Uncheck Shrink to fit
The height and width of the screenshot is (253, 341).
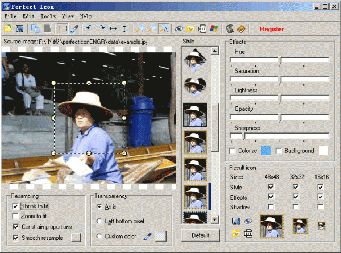[15, 206]
